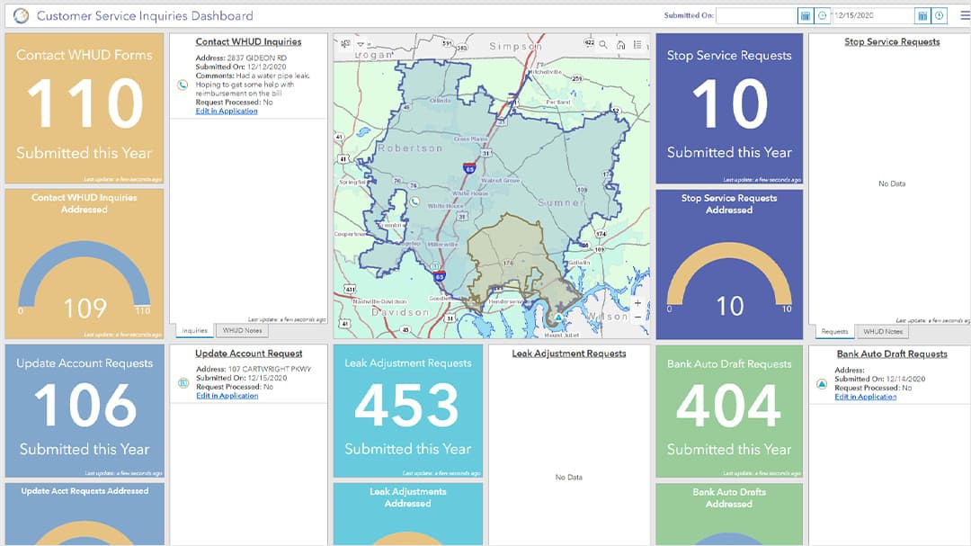Viewport: 971px width, 546px height.
Task: Click the Contact WHUD Forms 110 indicator
Action: point(85,109)
